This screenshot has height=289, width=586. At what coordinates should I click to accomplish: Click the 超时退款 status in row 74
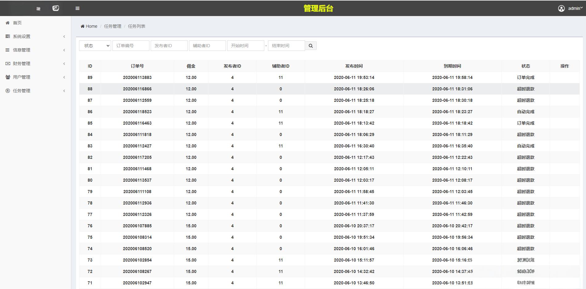click(526, 249)
